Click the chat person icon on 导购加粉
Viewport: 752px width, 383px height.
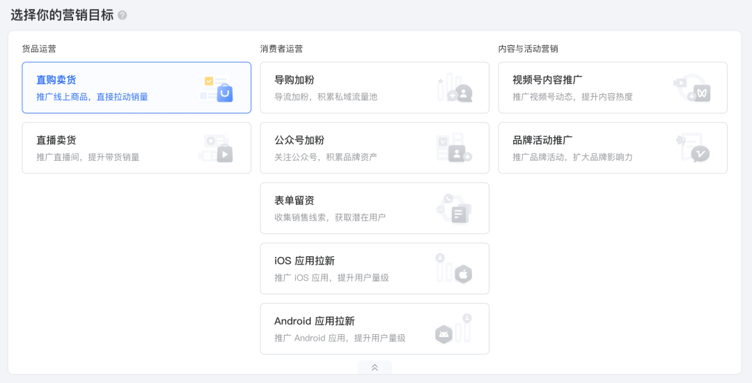(464, 93)
